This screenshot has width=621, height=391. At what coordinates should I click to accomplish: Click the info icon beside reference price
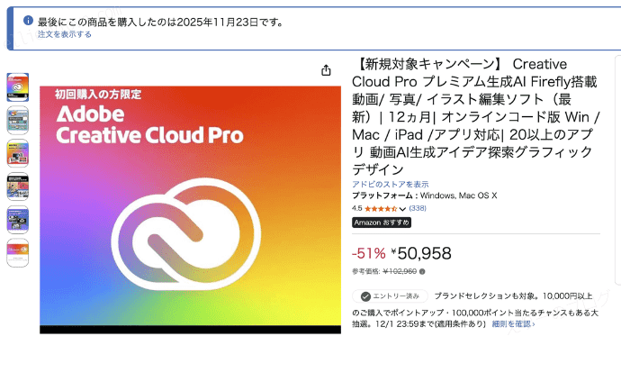pyautogui.click(x=422, y=271)
